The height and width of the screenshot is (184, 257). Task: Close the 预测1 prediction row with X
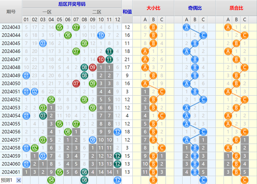pyautogui.click(x=19, y=180)
